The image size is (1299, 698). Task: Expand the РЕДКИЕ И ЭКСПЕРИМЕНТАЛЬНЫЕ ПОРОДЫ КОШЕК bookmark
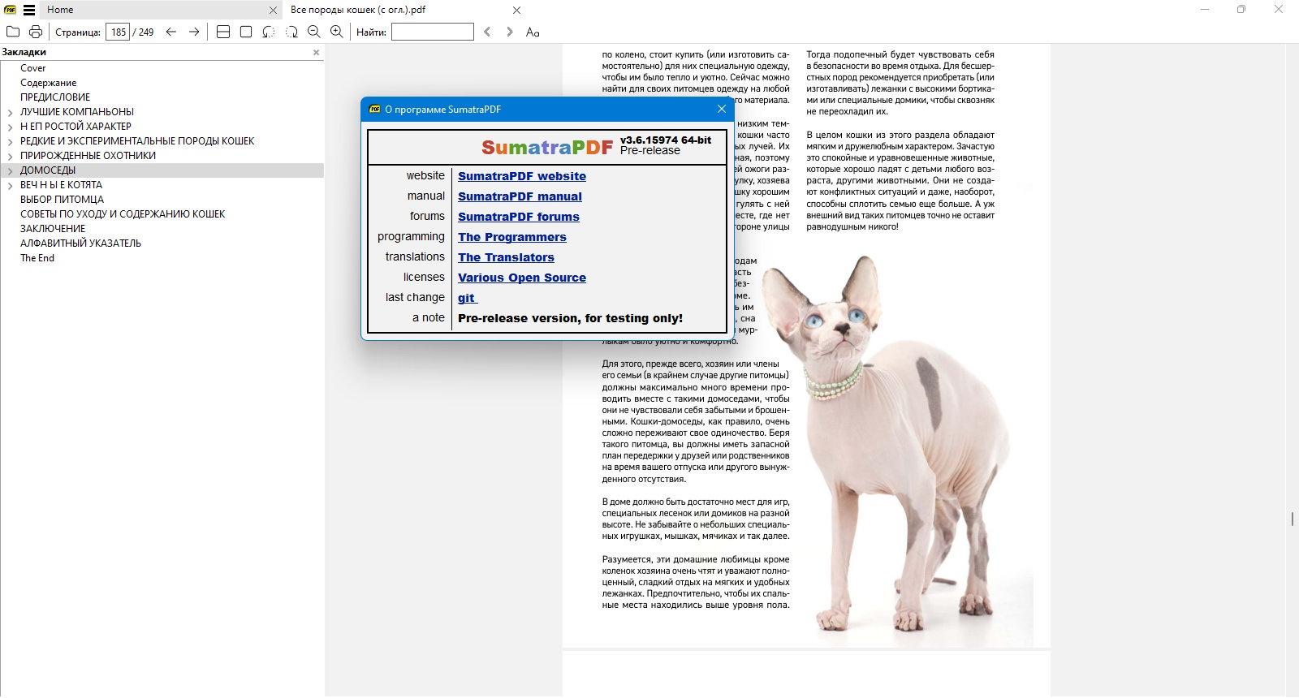coord(10,141)
